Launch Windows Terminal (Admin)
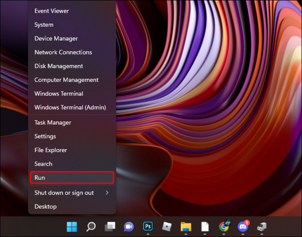Image resolution: width=302 pixels, height=237 pixels. [x=72, y=107]
